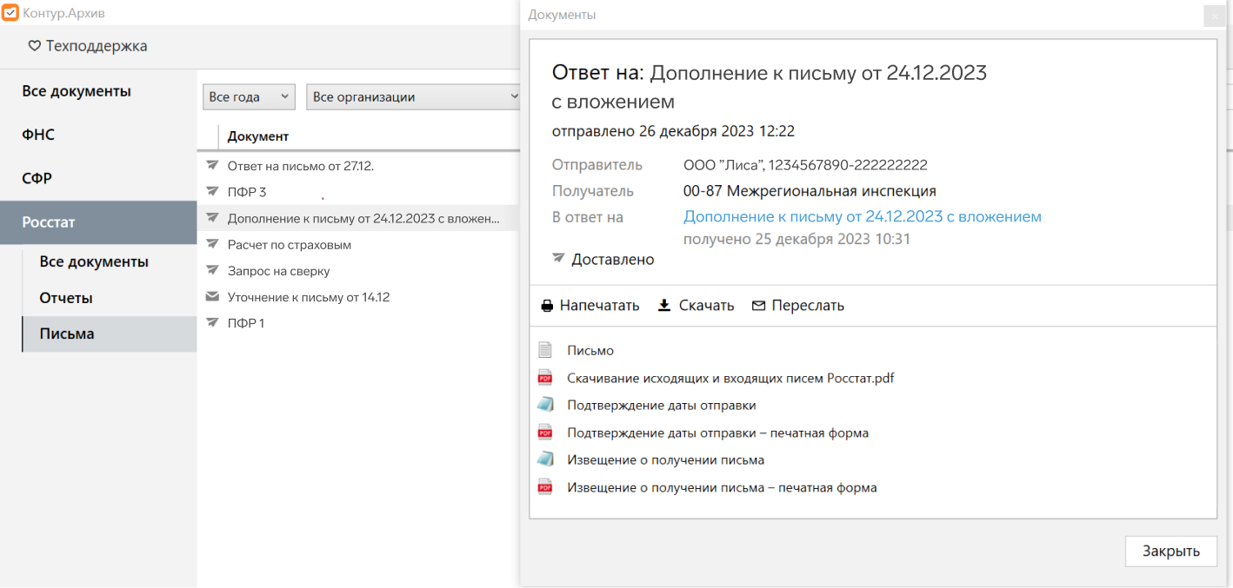Open Отчеты under Росстат
Image resolution: width=1233 pixels, height=588 pixels.
tap(66, 298)
